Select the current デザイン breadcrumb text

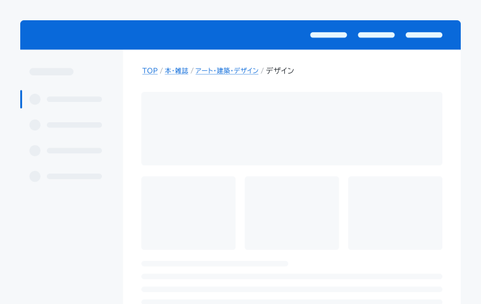280,71
